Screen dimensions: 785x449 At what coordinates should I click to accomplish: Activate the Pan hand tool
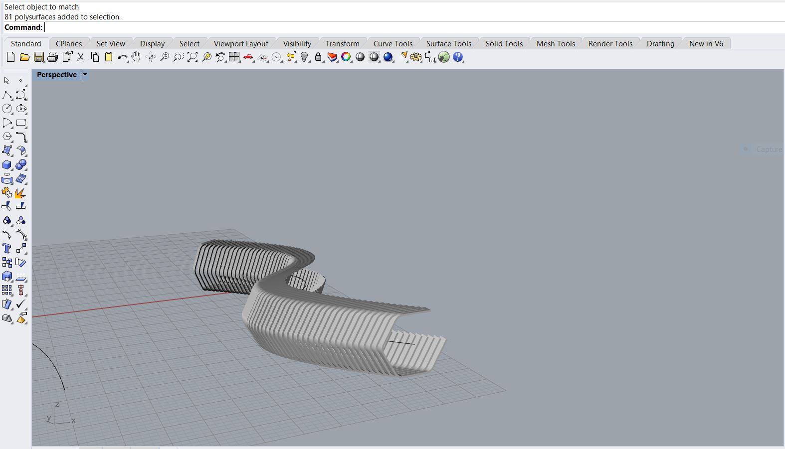[136, 57]
